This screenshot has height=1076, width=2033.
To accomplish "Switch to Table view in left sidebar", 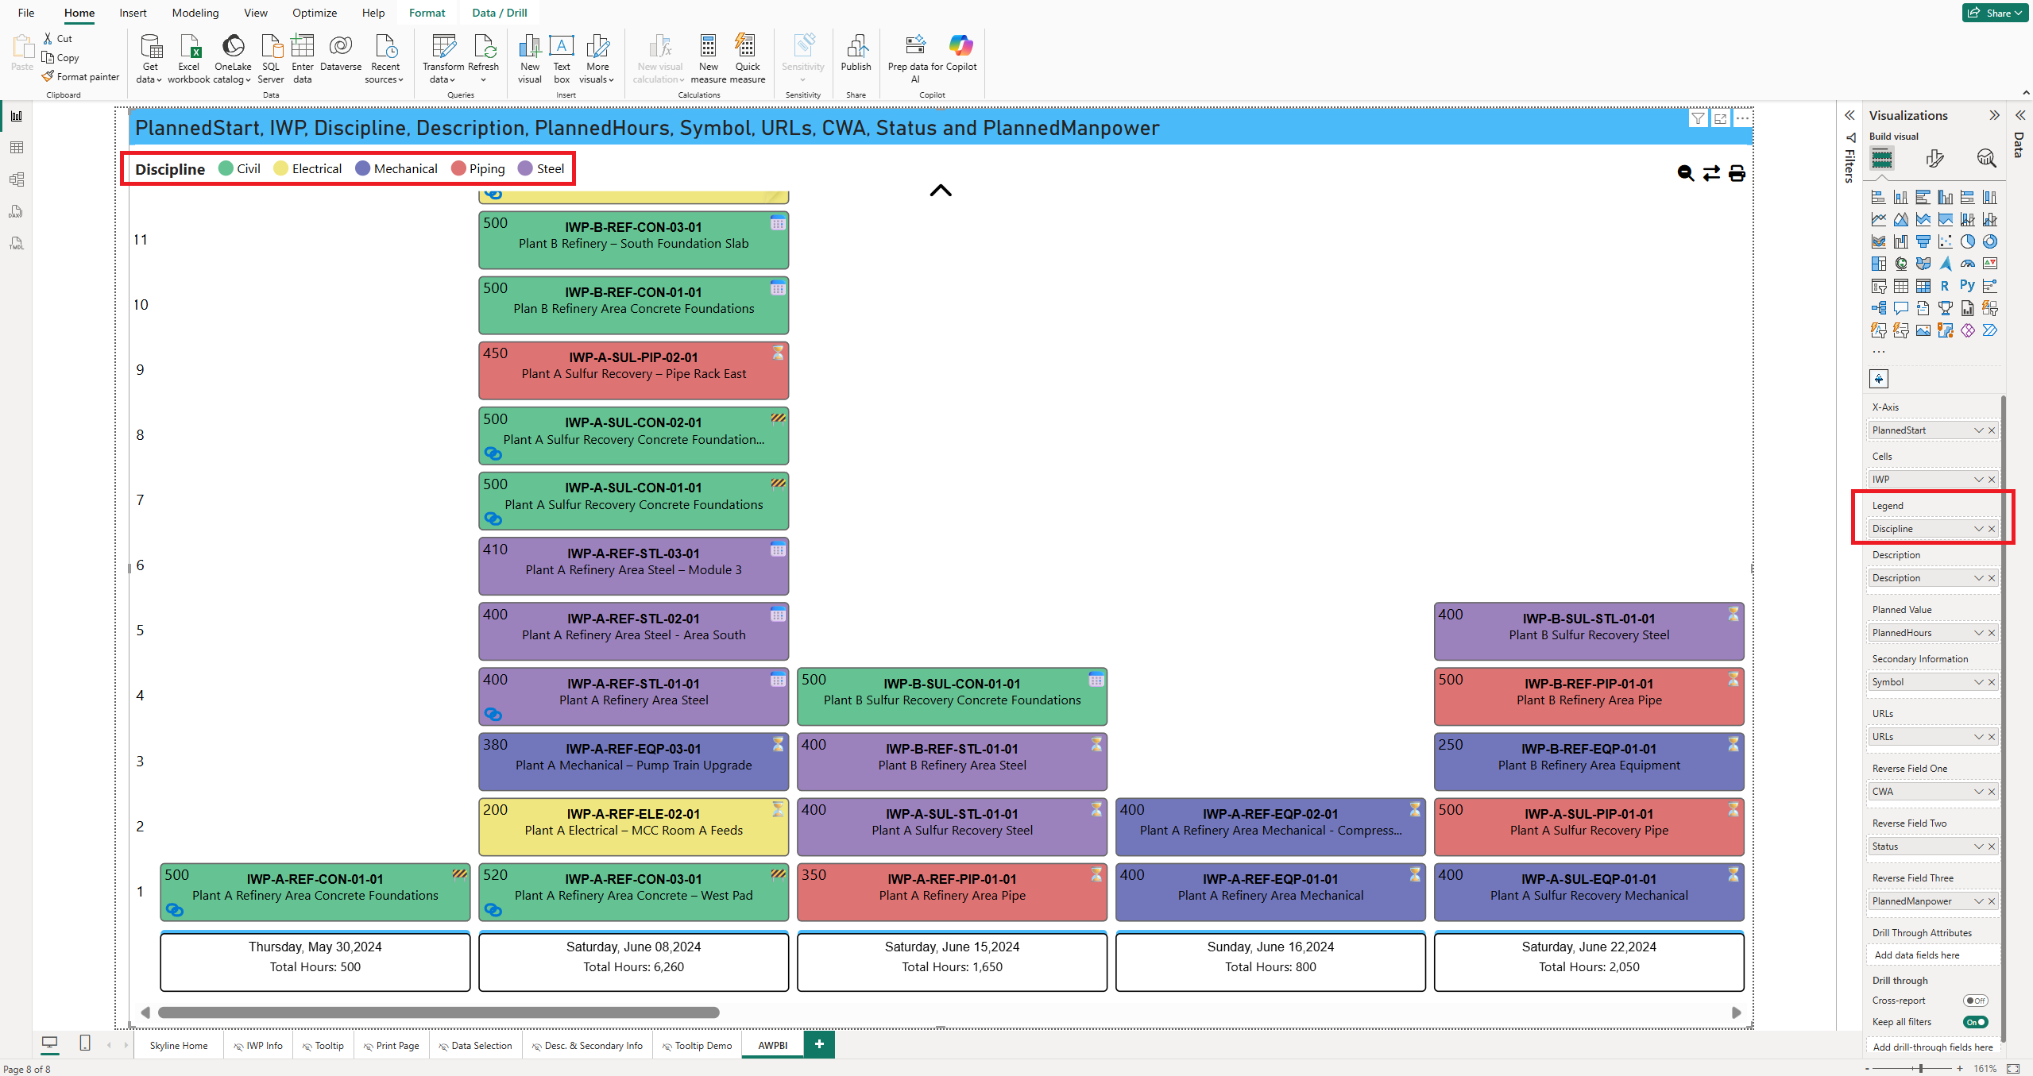I will pyautogui.click(x=16, y=148).
